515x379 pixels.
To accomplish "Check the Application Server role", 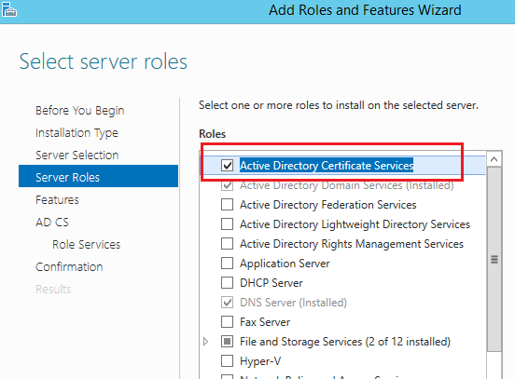I will (227, 263).
